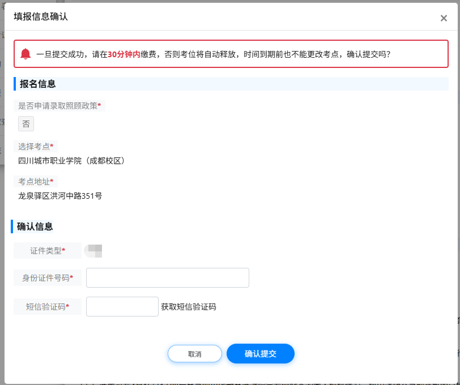The width and height of the screenshot is (460, 385).
Task: Click inside the 短信验证码 input field
Action: pos(122,306)
